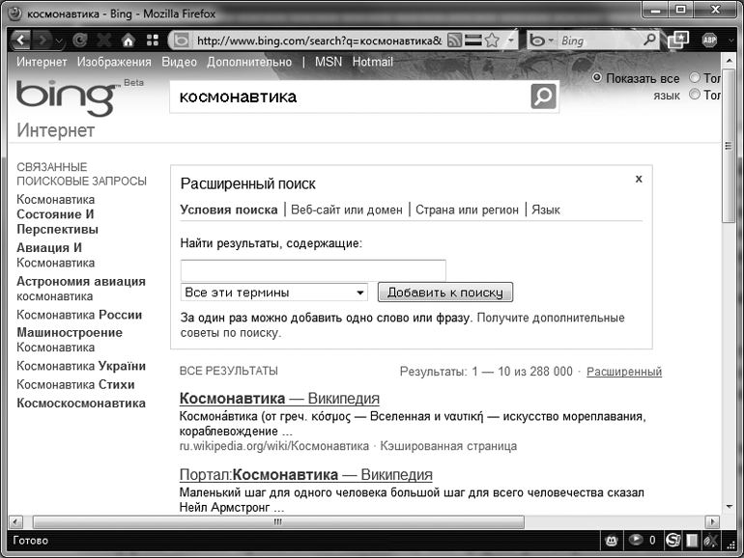Click the advanced search terms input field
This screenshot has height=558, width=744.
pos(313,270)
